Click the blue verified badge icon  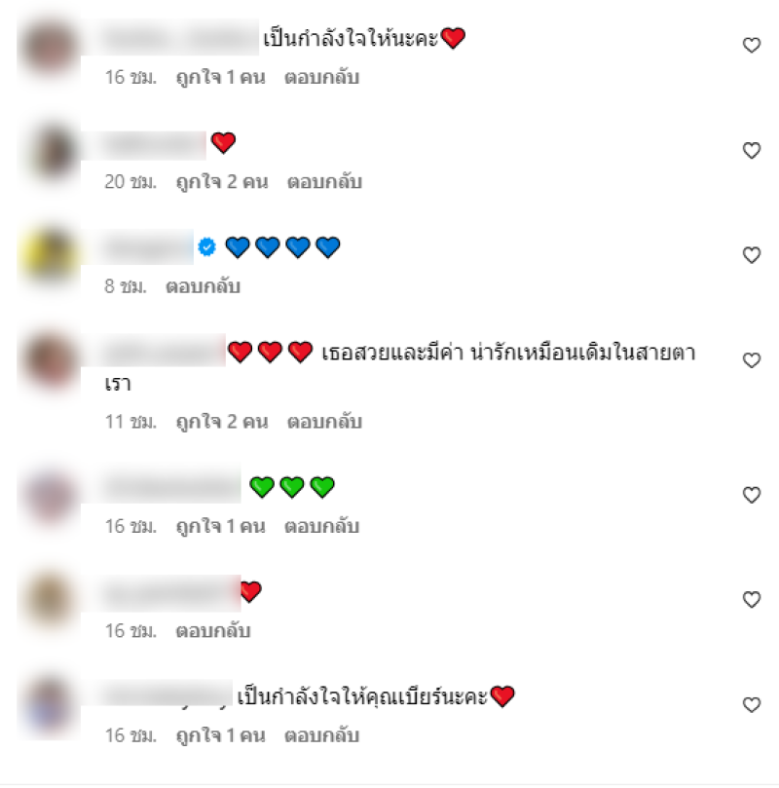tap(207, 246)
